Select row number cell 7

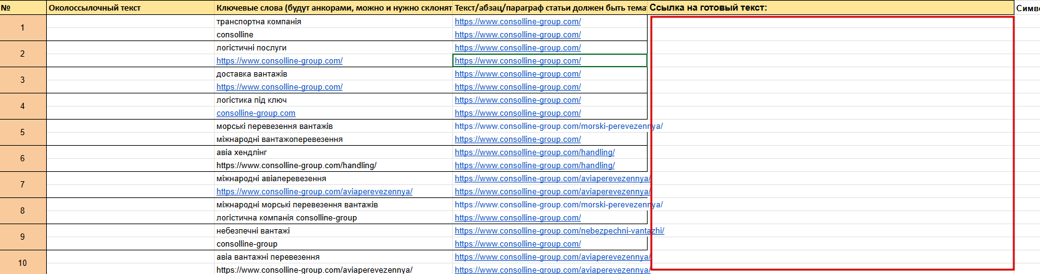(23, 185)
